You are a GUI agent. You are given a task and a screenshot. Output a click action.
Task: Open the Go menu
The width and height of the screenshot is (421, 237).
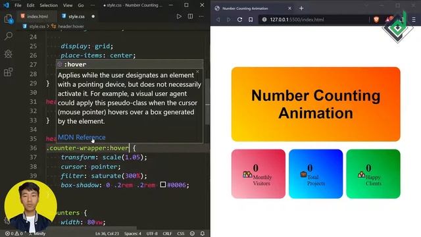click(81, 5)
